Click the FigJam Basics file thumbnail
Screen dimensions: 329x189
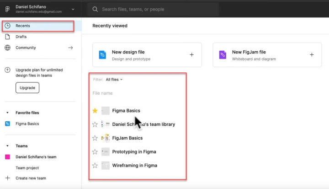(106, 138)
